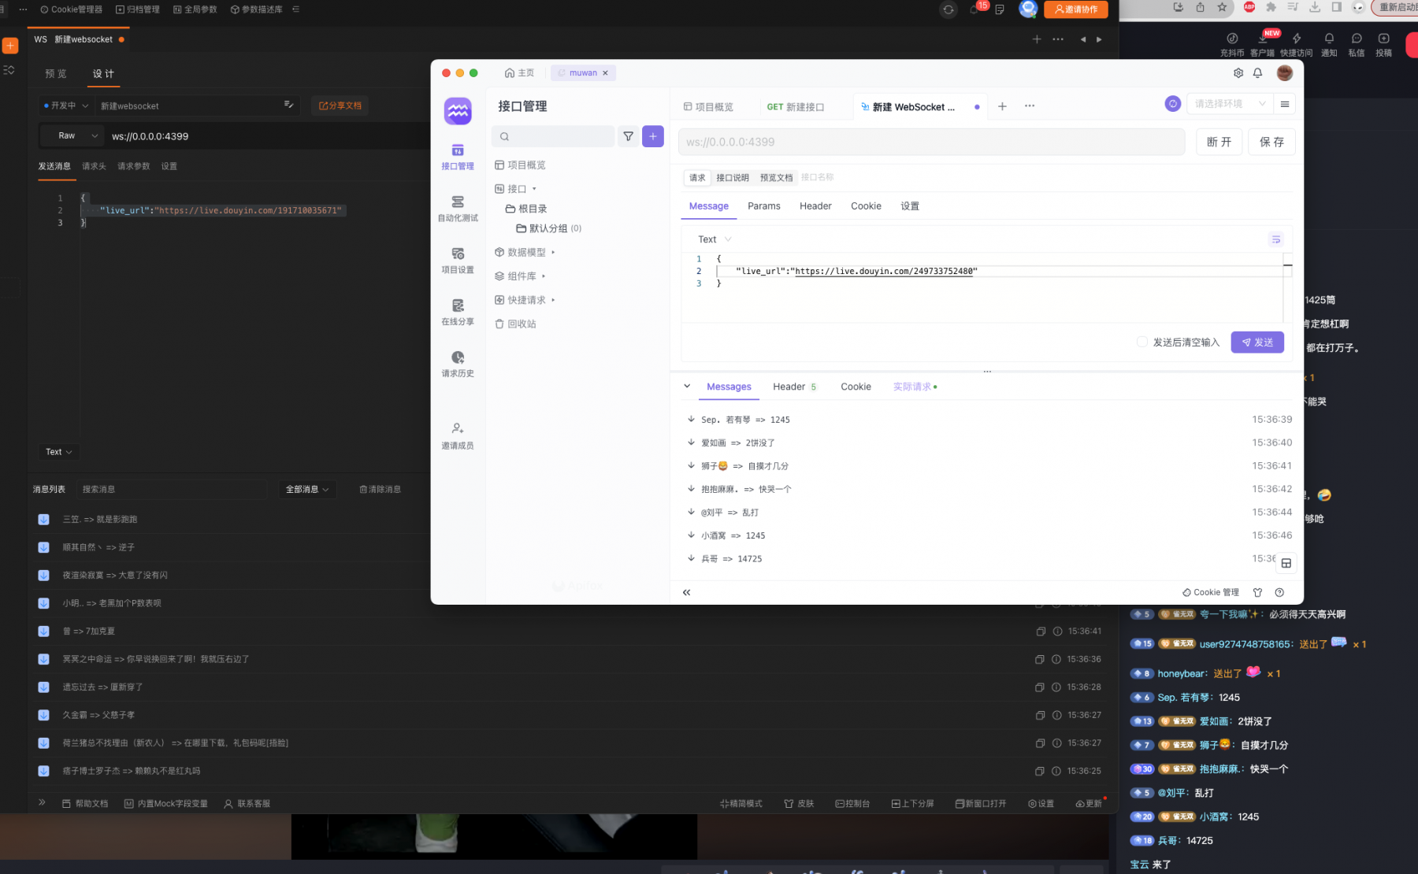
Task: Click the purple Apifox logo icon
Action: point(458,111)
